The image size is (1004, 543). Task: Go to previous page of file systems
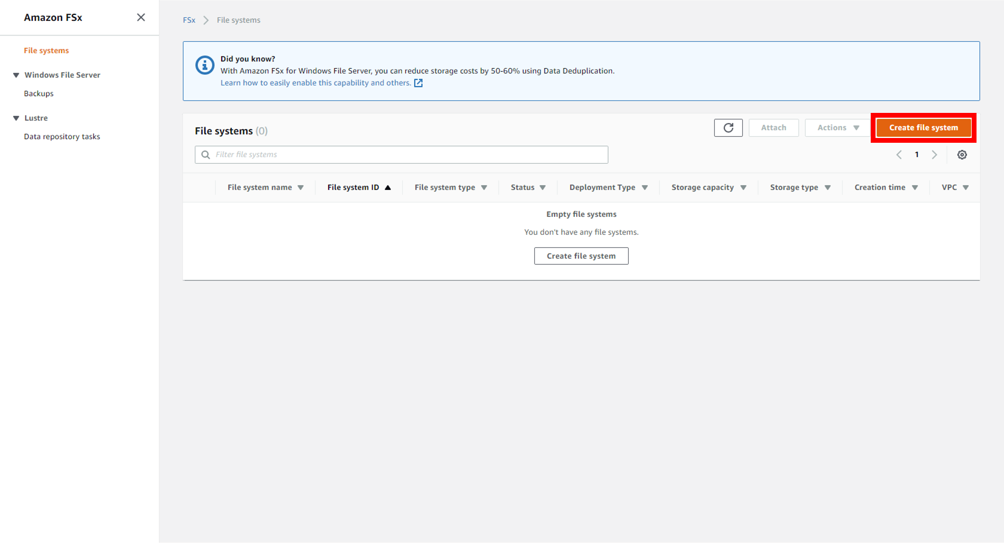899,155
